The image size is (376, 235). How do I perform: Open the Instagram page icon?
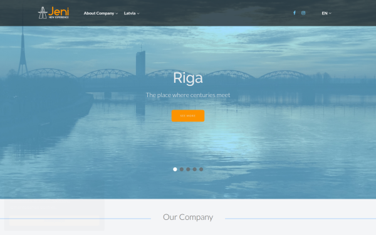pos(303,13)
